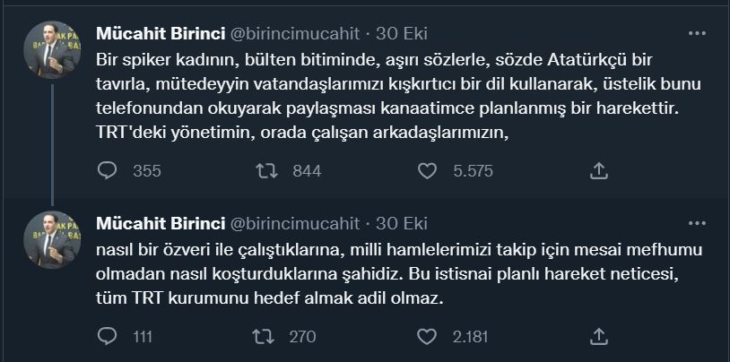Click reply icon on first tweet
The width and height of the screenshot is (730, 362).
[x=106, y=170]
